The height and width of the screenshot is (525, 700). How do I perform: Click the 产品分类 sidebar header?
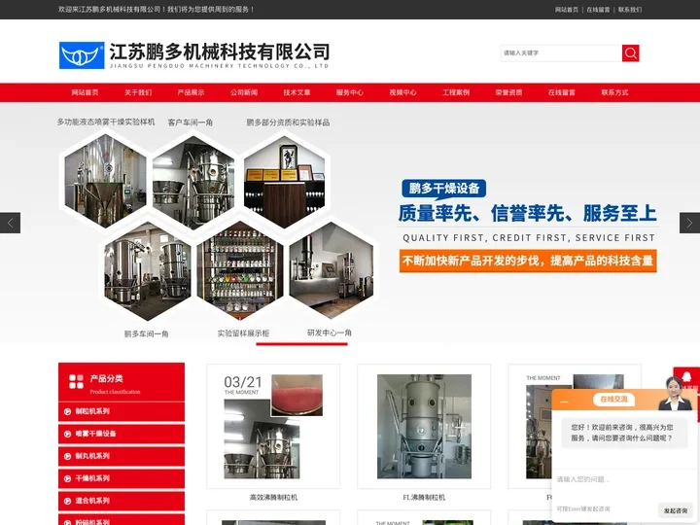pos(122,382)
